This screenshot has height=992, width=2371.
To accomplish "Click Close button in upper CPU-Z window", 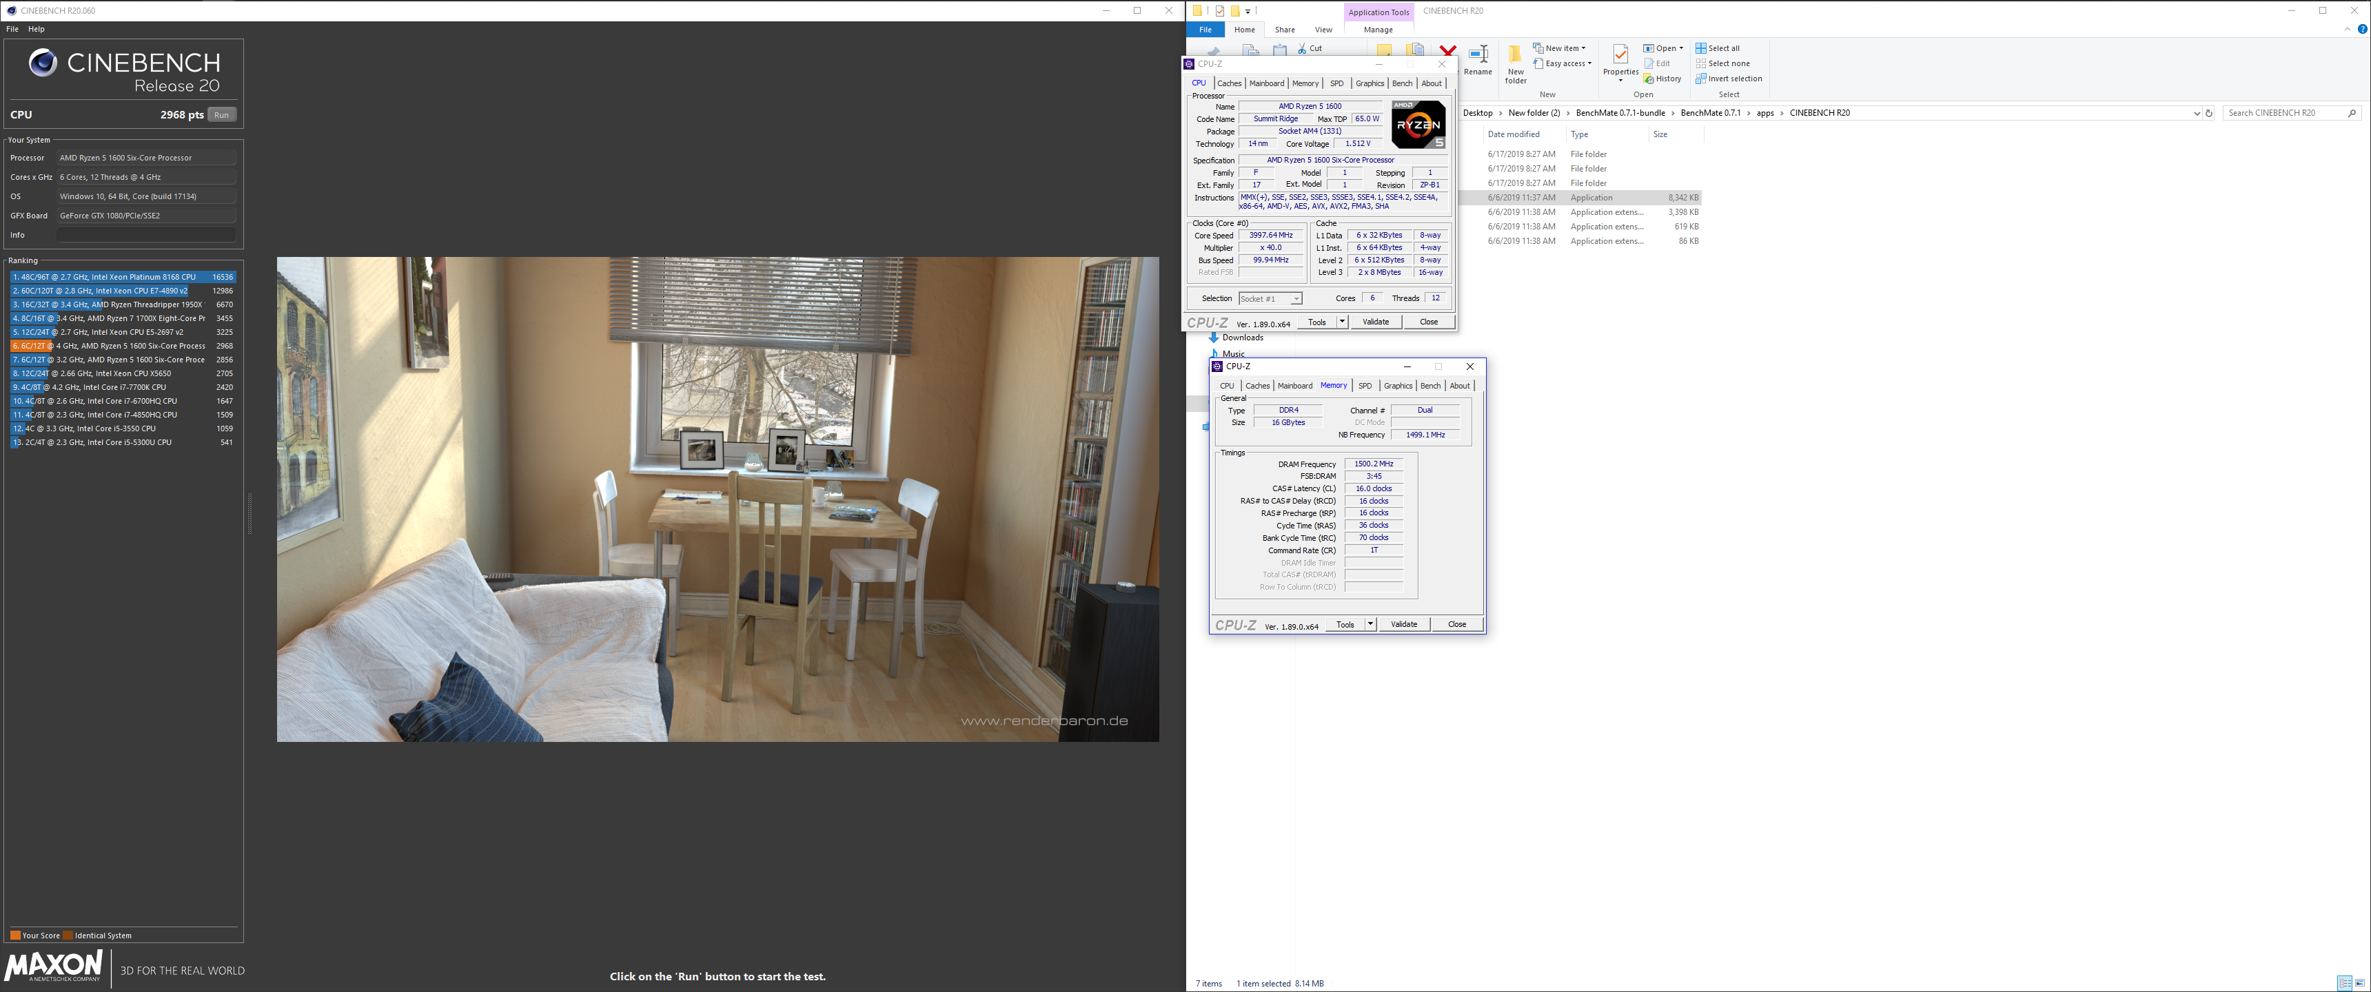I will click(x=1429, y=322).
